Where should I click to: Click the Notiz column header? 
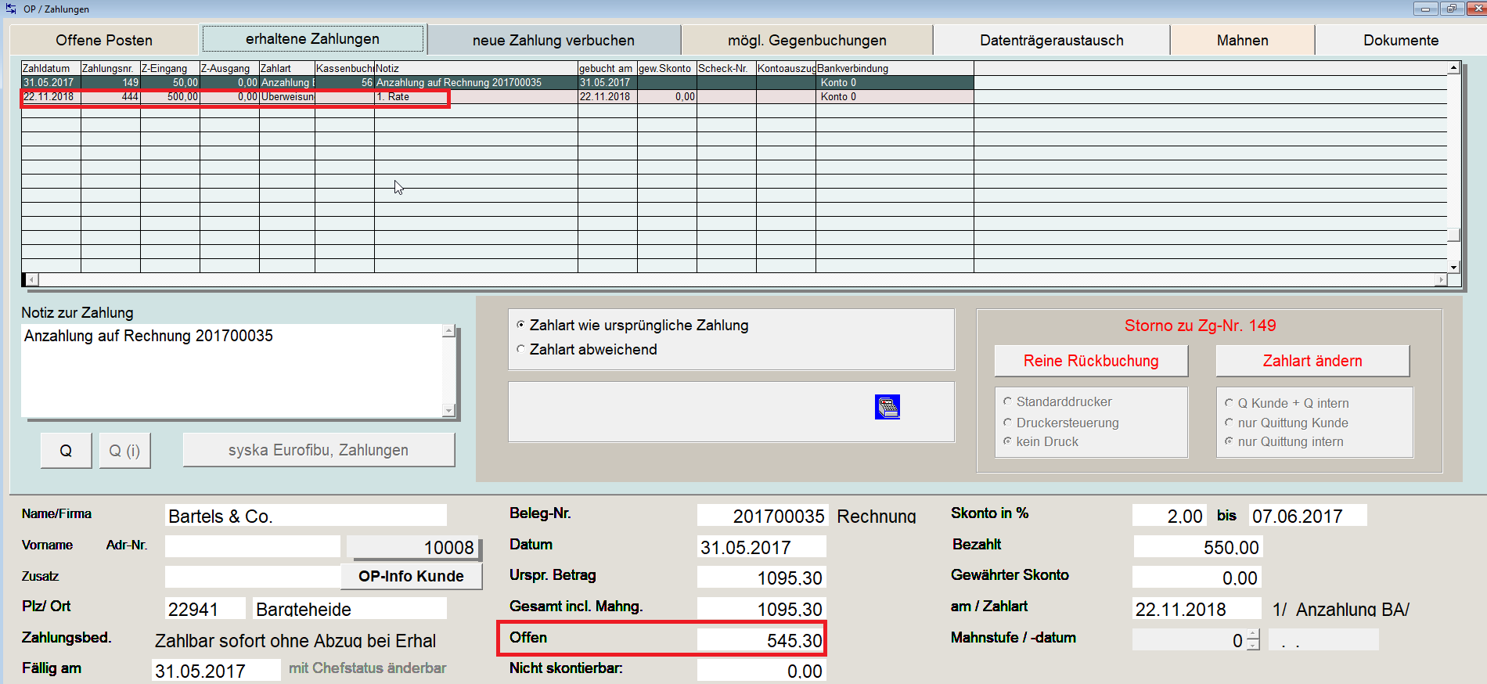point(476,68)
